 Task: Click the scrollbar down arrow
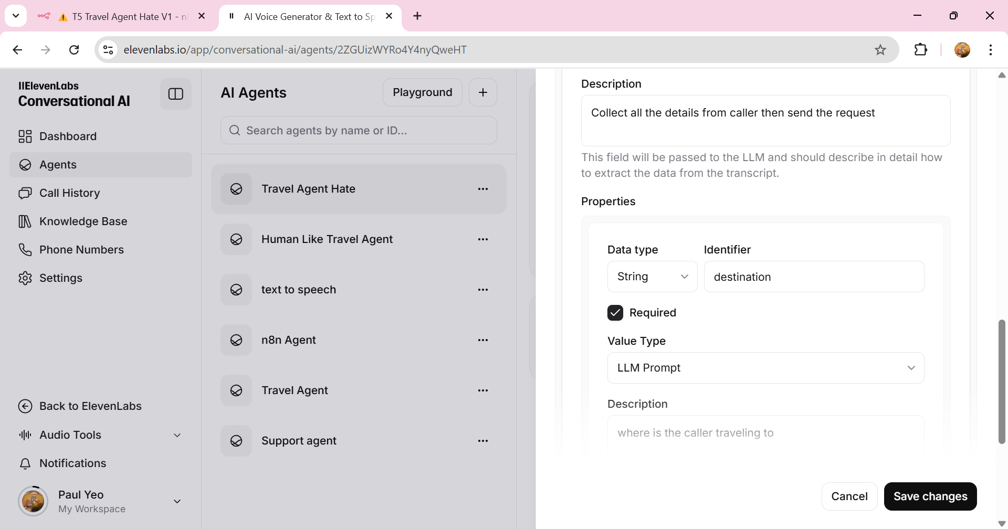[x=1002, y=523]
